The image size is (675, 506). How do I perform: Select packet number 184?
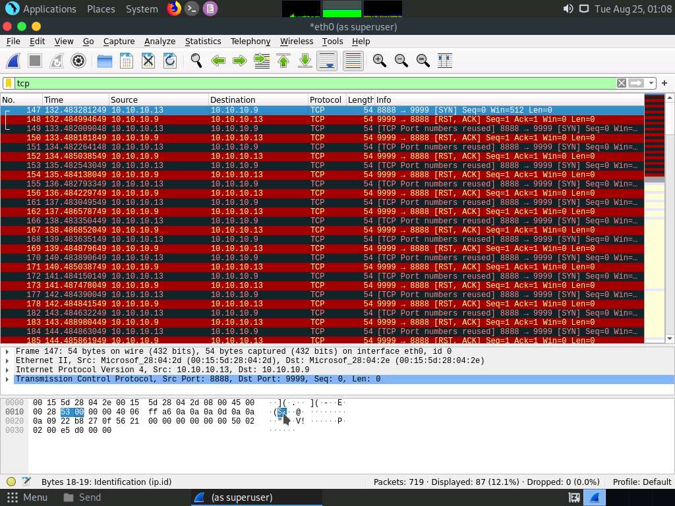322,331
